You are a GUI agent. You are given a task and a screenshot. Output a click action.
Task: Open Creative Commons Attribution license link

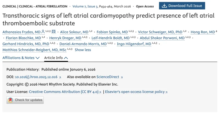pyautogui.click(x=64, y=92)
